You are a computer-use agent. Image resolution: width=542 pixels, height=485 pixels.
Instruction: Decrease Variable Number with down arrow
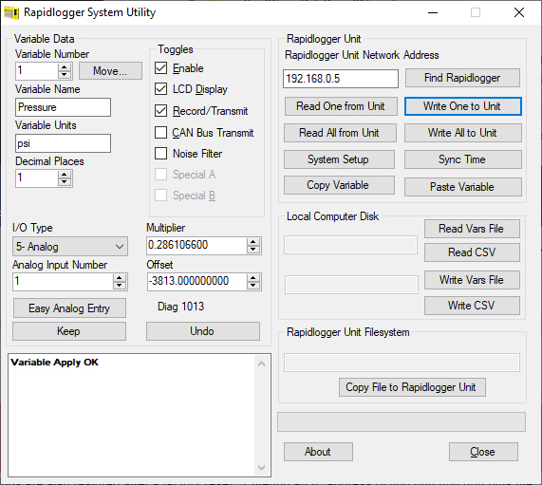point(65,74)
